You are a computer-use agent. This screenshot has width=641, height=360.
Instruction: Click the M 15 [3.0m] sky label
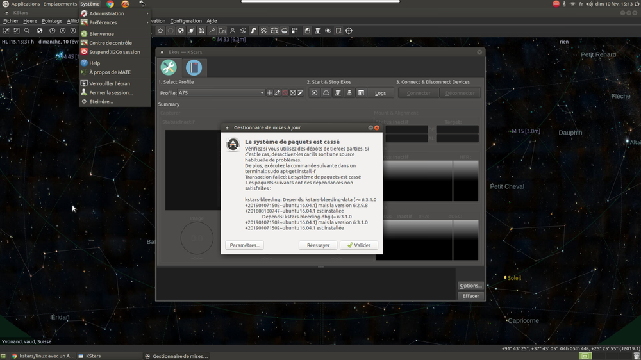(x=526, y=131)
